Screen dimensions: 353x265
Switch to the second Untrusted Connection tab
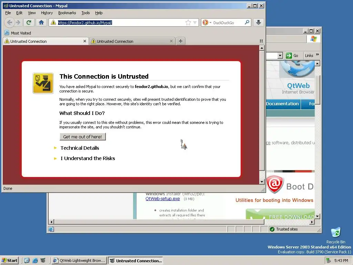pos(132,41)
